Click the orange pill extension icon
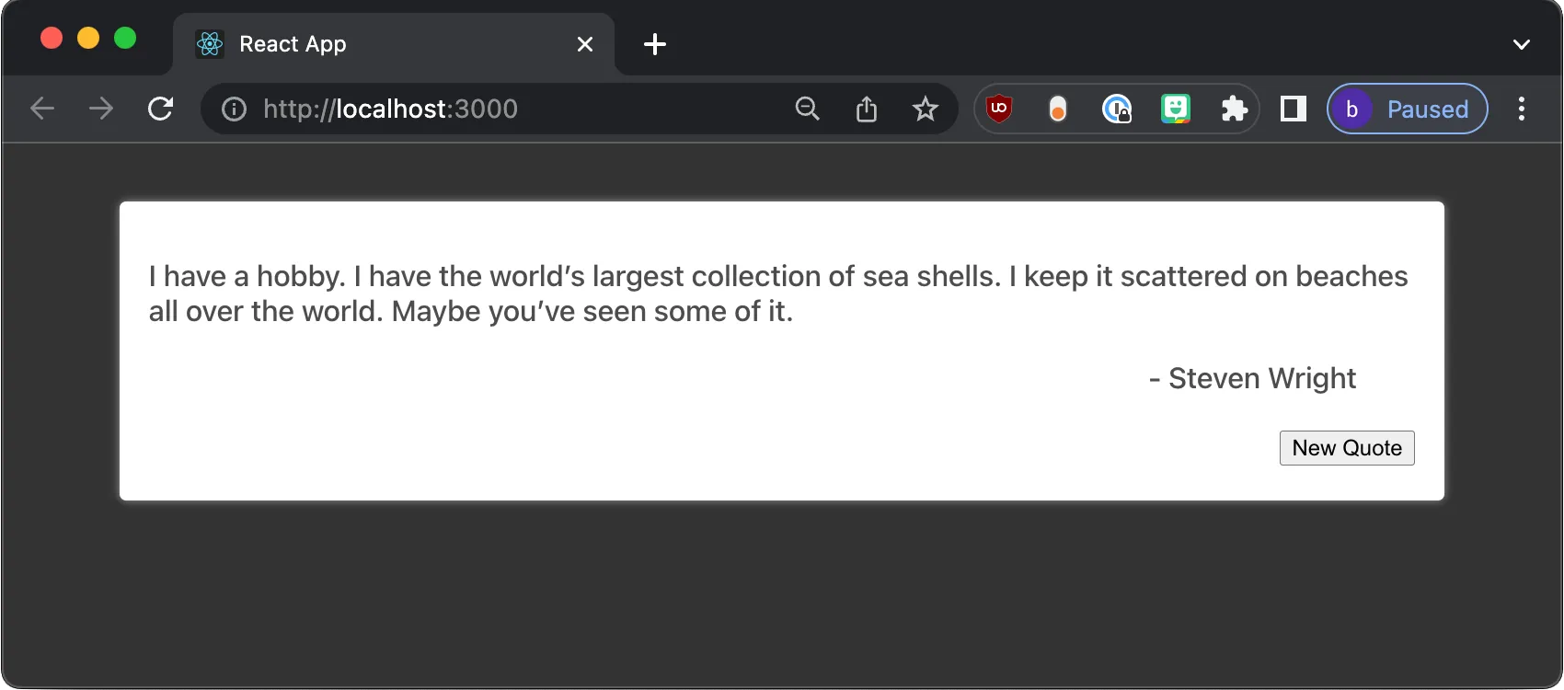Image resolution: width=1564 pixels, height=690 pixels. (x=1058, y=109)
